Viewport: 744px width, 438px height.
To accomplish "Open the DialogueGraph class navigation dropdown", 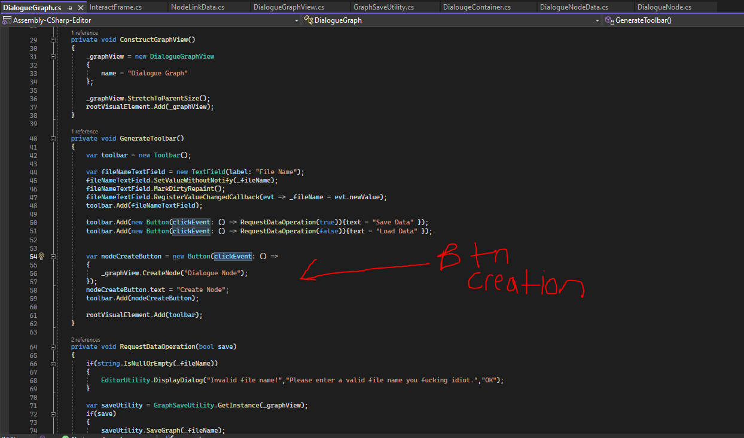I will click(x=452, y=20).
